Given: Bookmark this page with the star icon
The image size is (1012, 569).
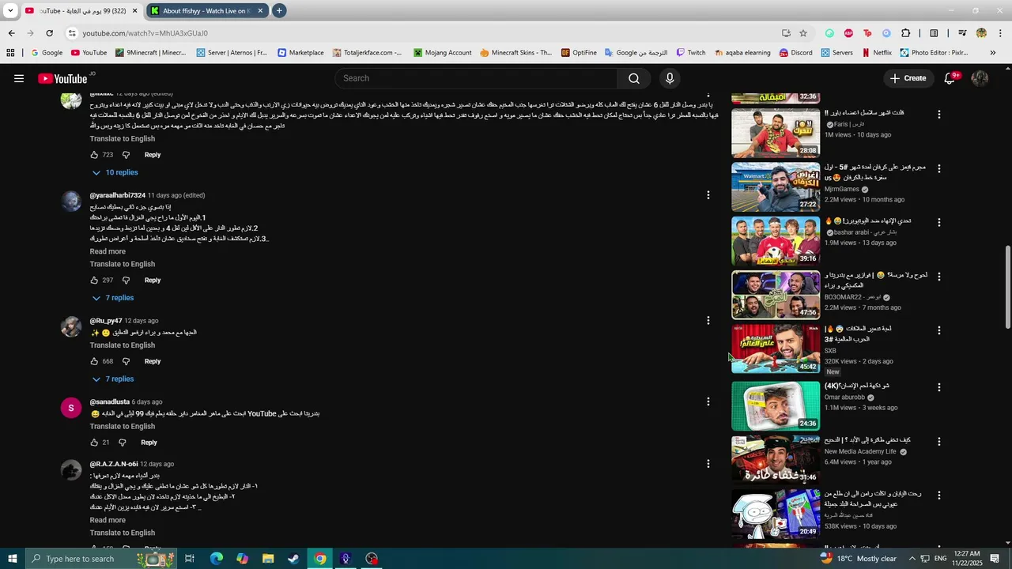Looking at the screenshot, I should [x=803, y=33].
